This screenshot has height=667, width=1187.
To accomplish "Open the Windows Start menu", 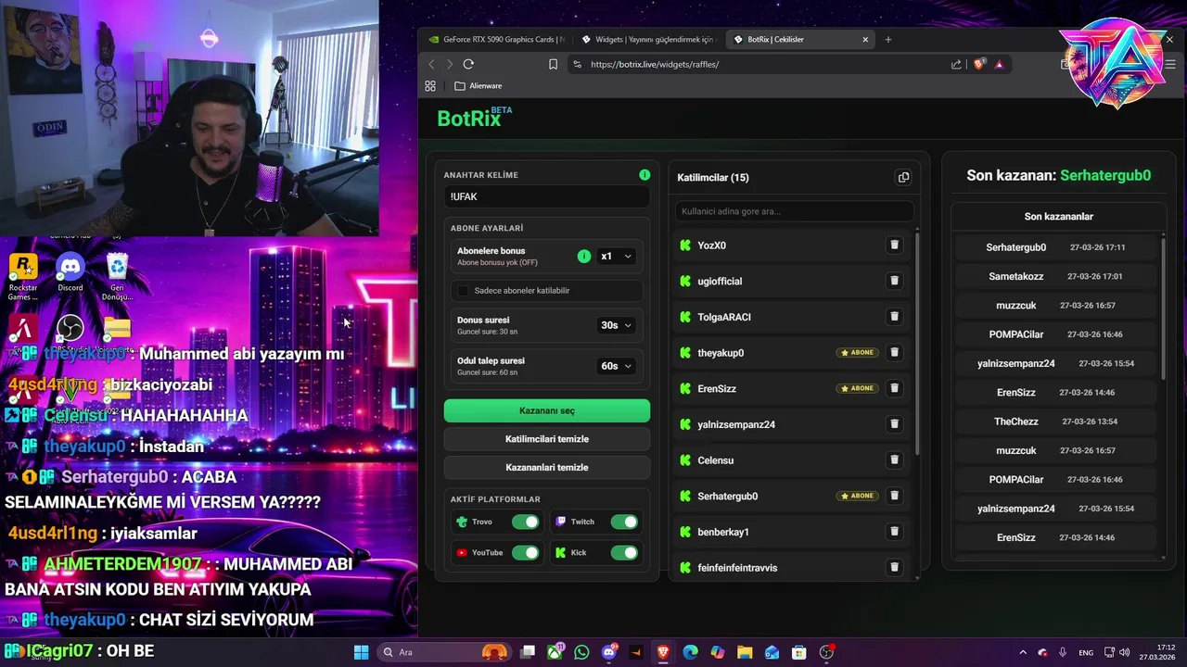I will (x=361, y=652).
